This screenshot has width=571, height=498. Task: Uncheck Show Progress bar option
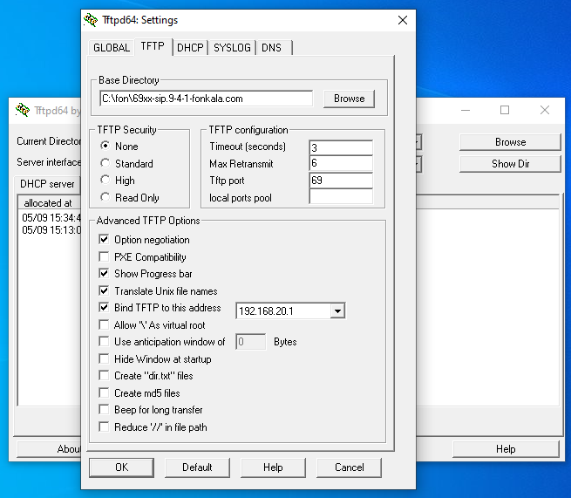pyautogui.click(x=105, y=274)
